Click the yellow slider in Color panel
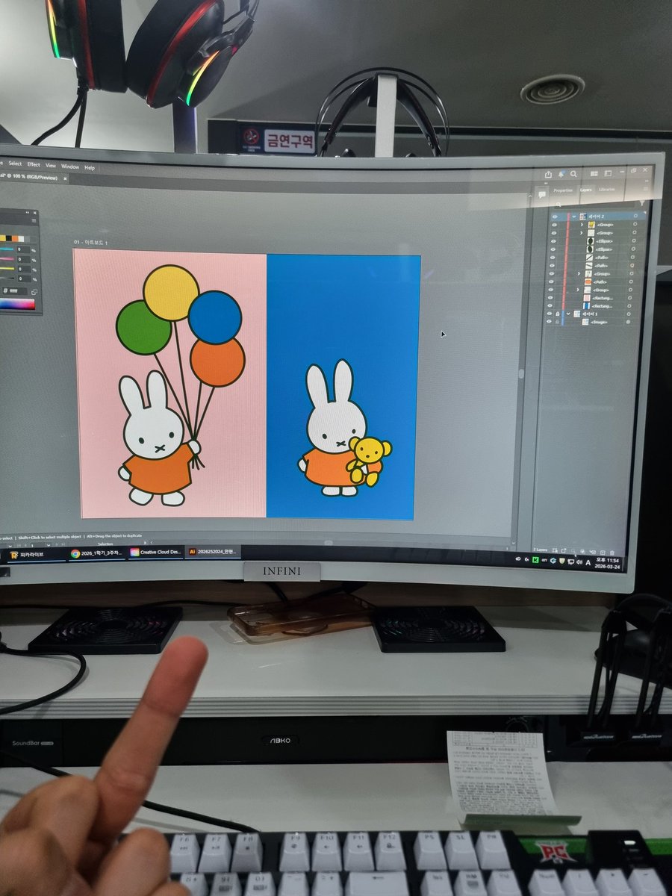 click(x=7, y=269)
